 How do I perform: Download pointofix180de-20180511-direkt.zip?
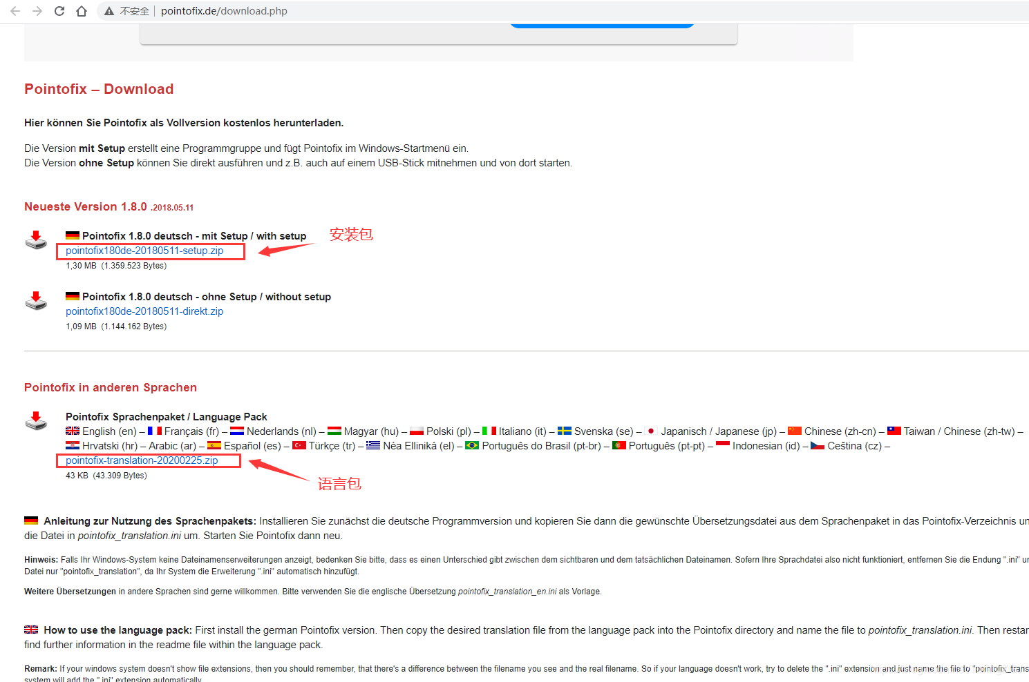(144, 311)
